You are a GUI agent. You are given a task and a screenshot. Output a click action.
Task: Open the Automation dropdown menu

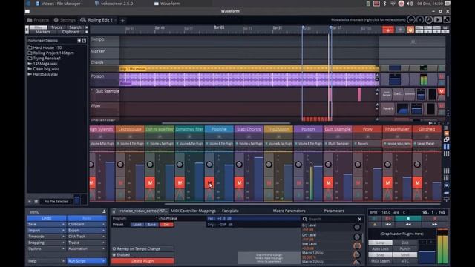pos(87,248)
